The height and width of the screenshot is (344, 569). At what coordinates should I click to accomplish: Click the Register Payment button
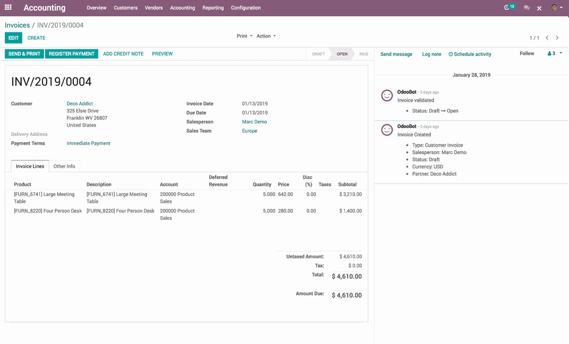click(x=72, y=54)
